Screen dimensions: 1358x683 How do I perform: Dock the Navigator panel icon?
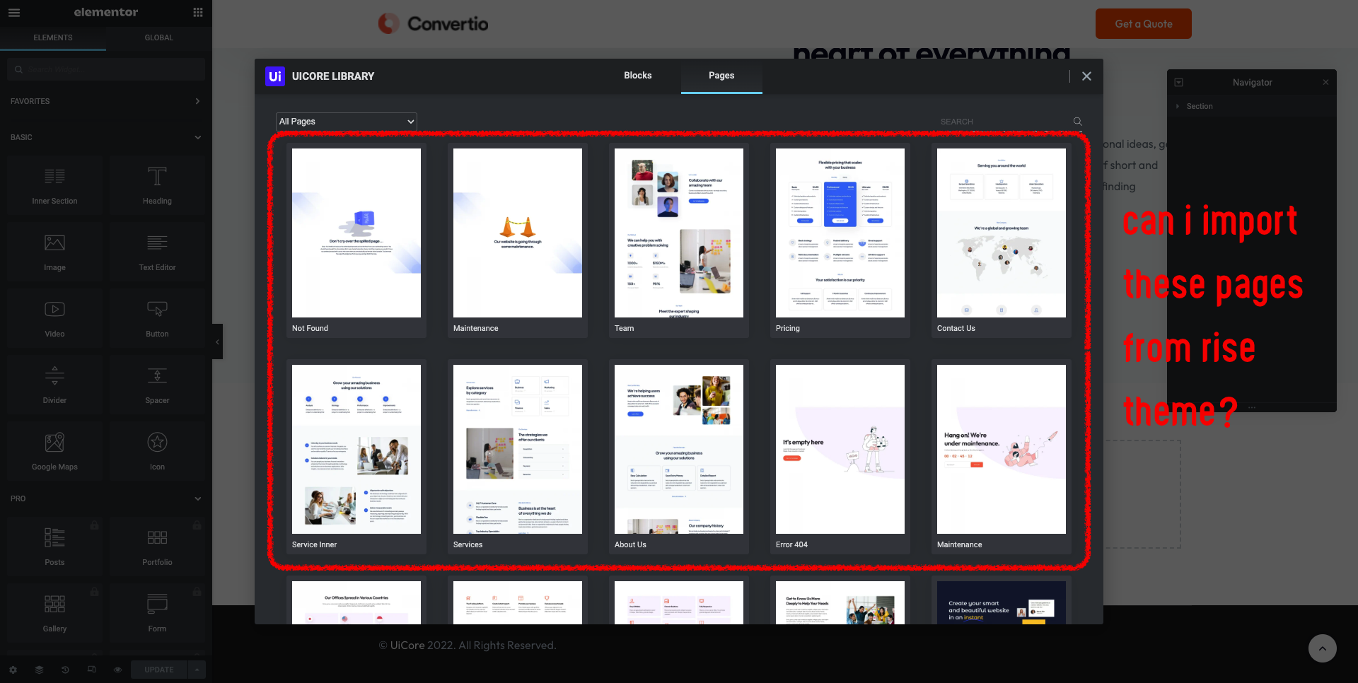[x=1179, y=82]
